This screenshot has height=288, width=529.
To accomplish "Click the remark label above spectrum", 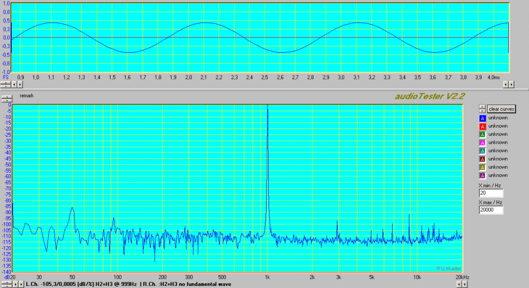I will tap(26, 96).
